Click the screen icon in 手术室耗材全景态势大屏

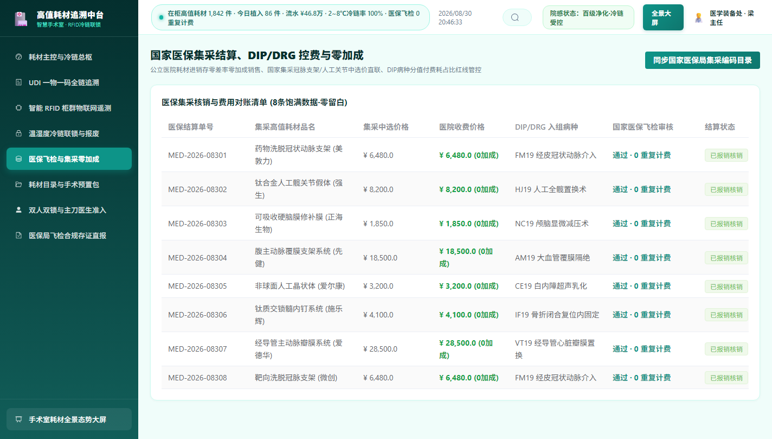pyautogui.click(x=18, y=419)
